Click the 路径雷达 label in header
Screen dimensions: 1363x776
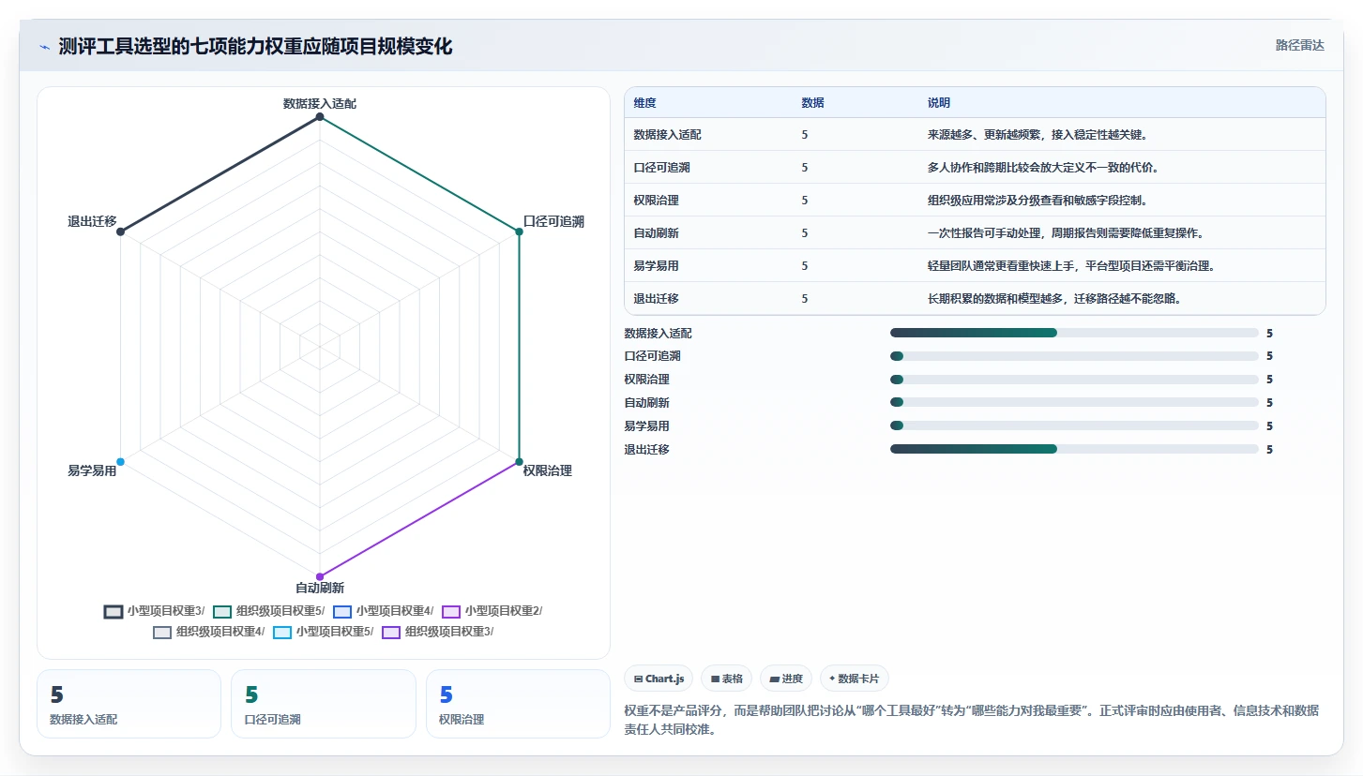(1299, 45)
